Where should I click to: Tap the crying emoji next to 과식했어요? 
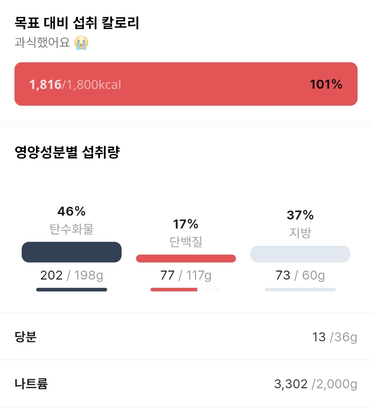(81, 43)
